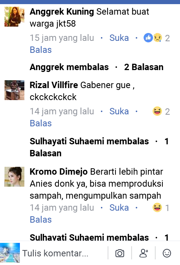
Task: Expand Sulhayati Suhaemi's reply under Kromo Dimejo
Action: [99, 237]
